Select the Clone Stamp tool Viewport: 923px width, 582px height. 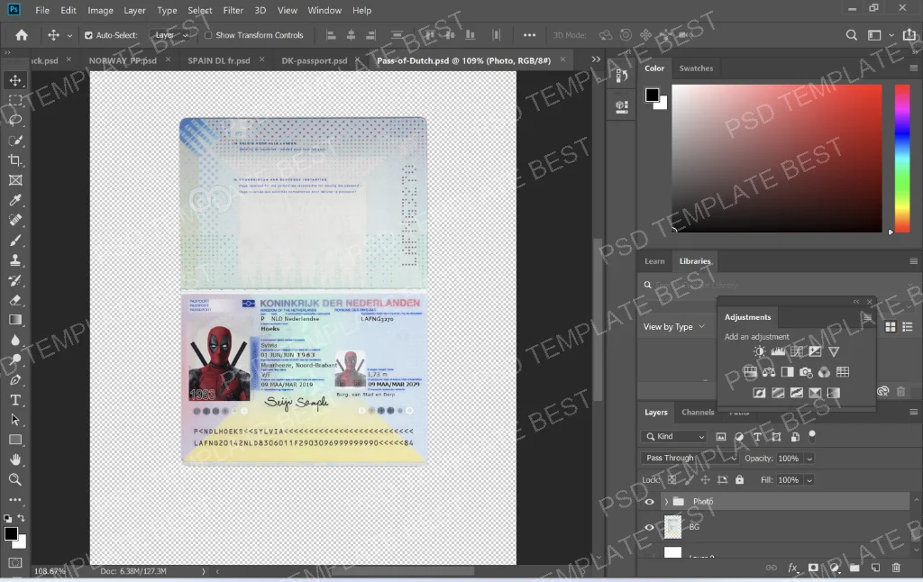pyautogui.click(x=15, y=260)
